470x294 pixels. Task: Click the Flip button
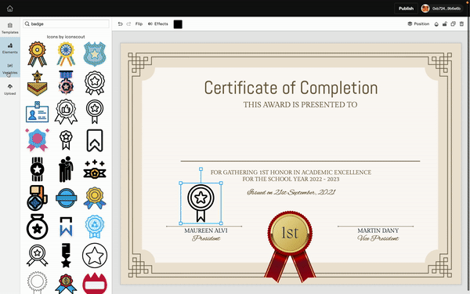139,24
